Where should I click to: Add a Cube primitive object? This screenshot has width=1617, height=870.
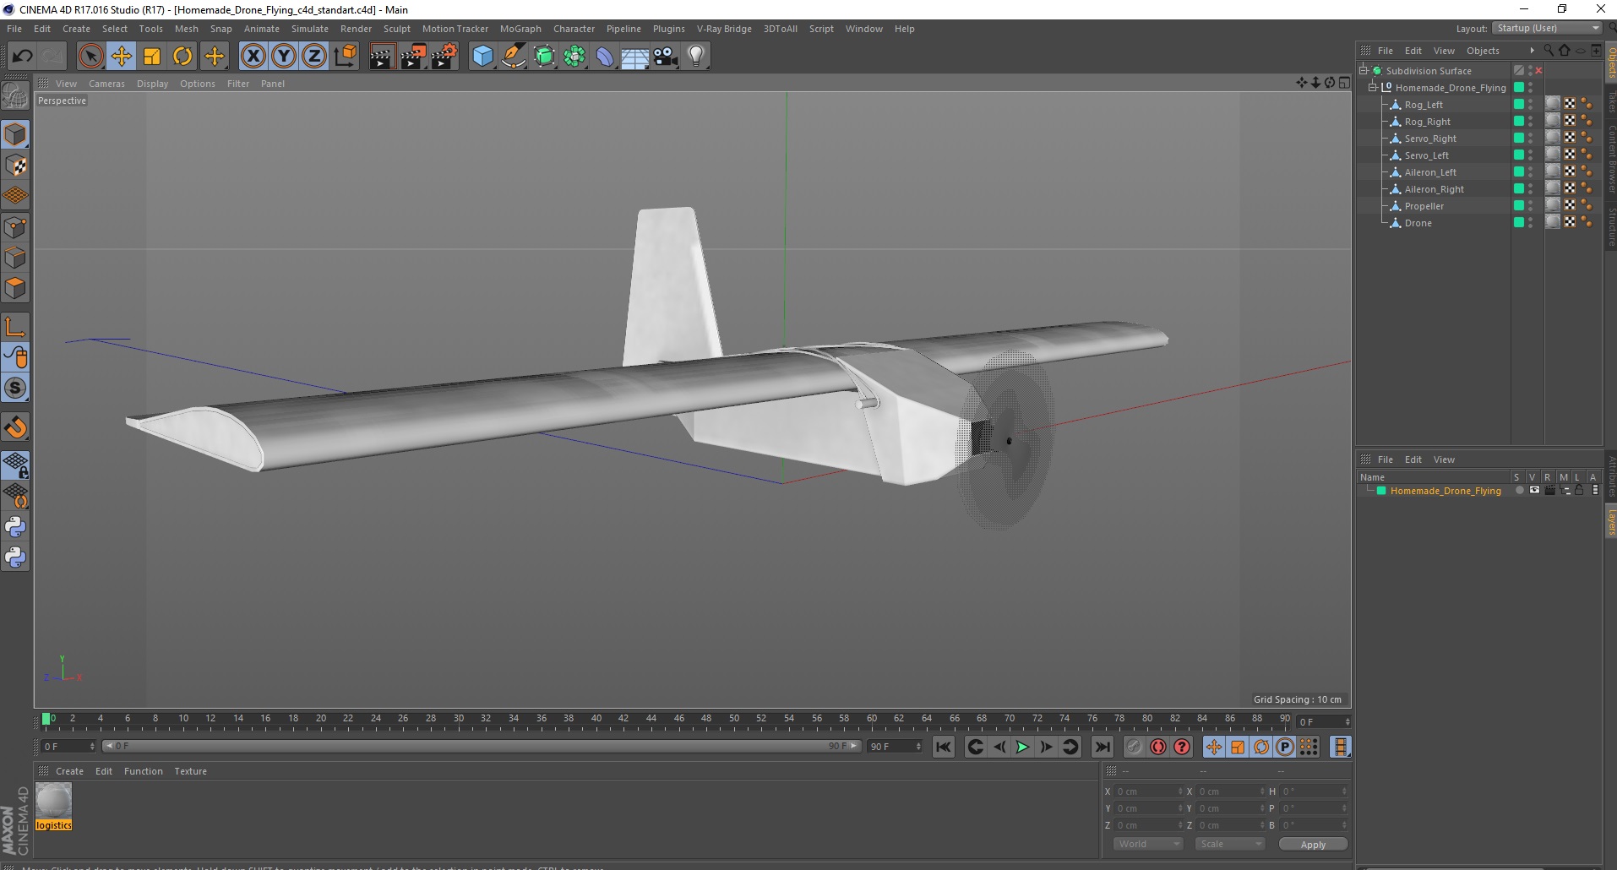point(482,57)
